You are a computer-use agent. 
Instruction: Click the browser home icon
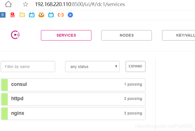tap(8, 4)
